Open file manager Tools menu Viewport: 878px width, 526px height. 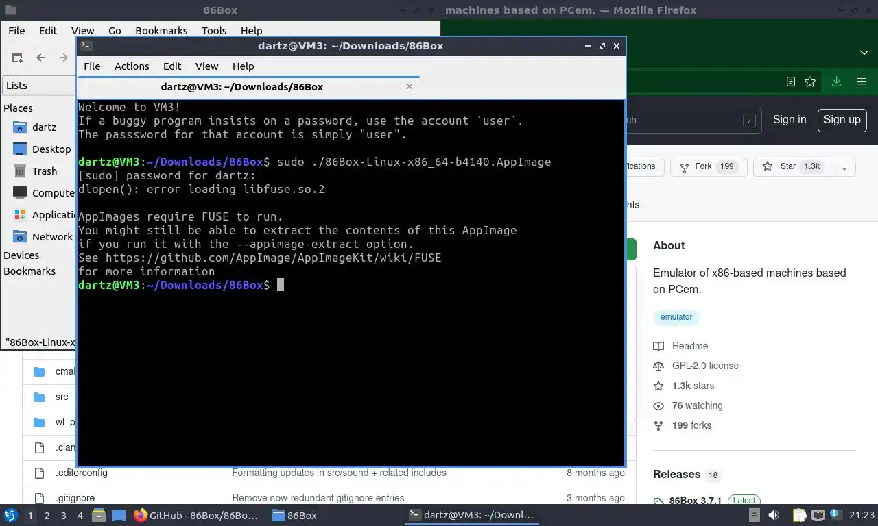[214, 30]
